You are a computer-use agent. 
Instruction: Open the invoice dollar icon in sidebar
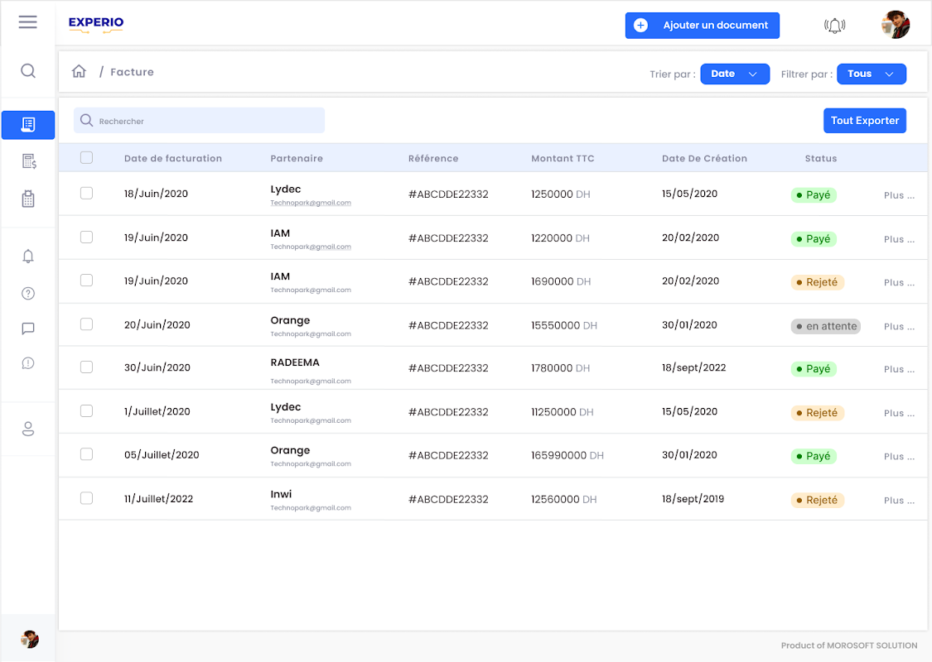click(28, 161)
